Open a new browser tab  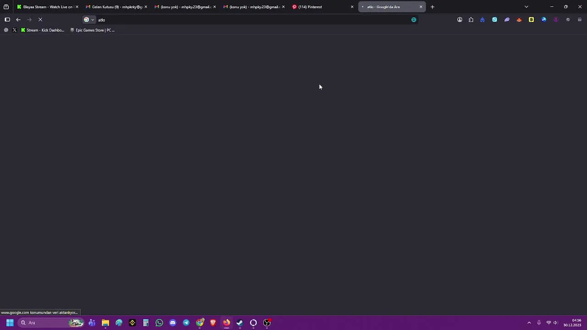(432, 7)
